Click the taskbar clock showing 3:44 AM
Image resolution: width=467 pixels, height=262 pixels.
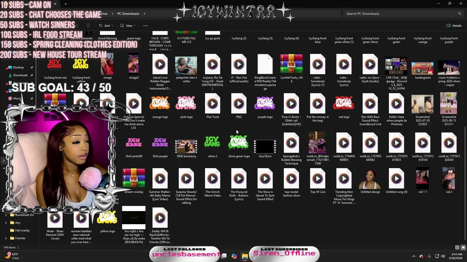pos(456,256)
